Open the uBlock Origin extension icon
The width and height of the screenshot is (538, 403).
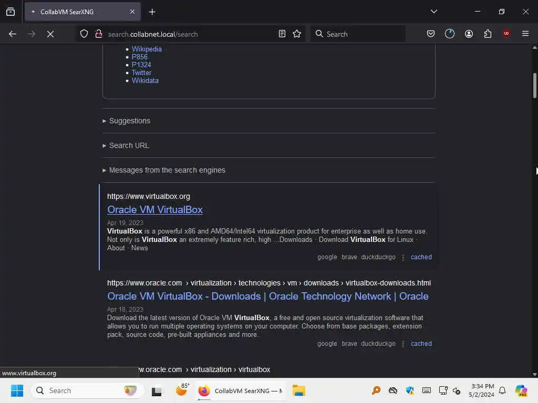pyautogui.click(x=506, y=34)
